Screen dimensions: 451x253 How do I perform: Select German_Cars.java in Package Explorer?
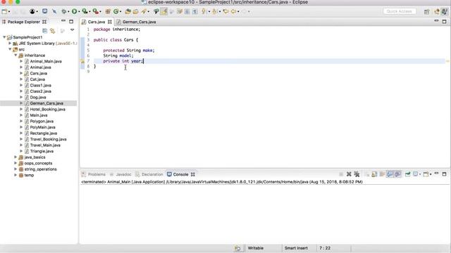point(47,103)
